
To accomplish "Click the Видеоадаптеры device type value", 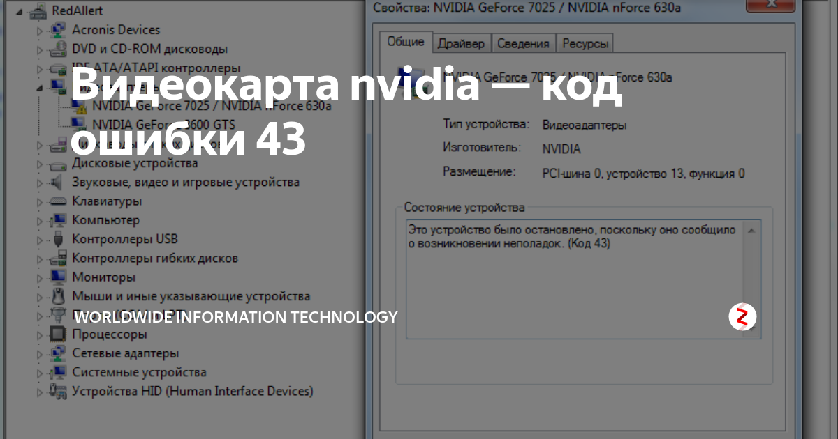I will coord(585,125).
